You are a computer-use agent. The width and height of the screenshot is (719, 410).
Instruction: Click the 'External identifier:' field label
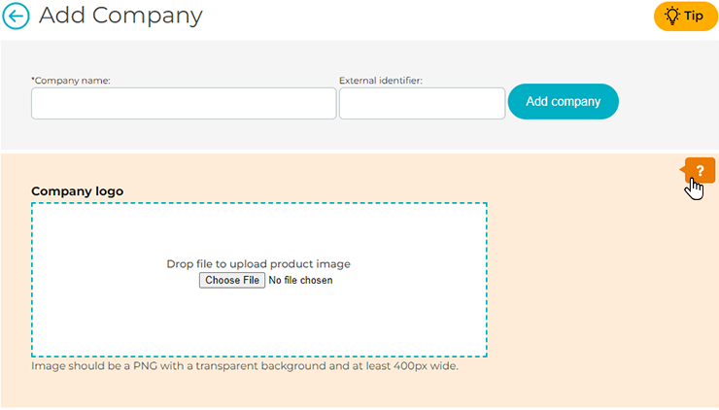tap(380, 81)
